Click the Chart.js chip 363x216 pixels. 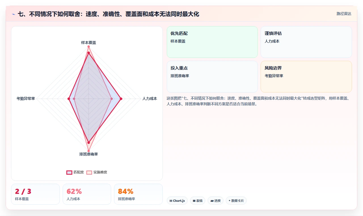177,201
